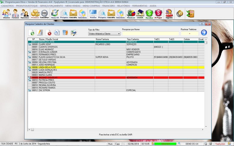Click the gold coin toolbar icon

[180, 13]
